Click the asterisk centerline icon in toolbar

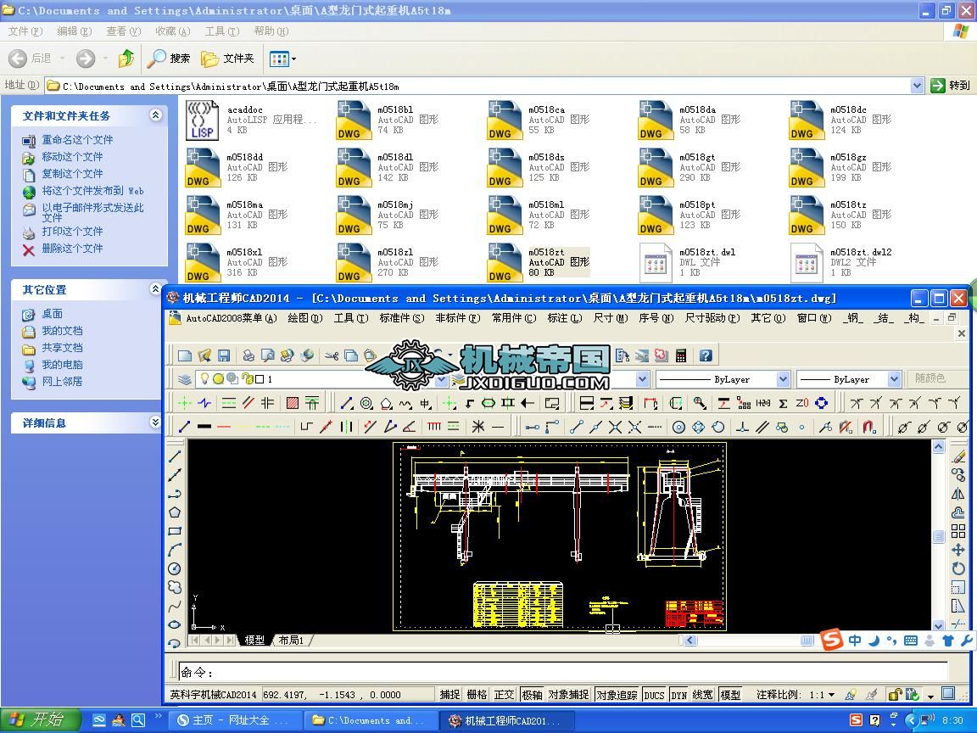click(478, 427)
